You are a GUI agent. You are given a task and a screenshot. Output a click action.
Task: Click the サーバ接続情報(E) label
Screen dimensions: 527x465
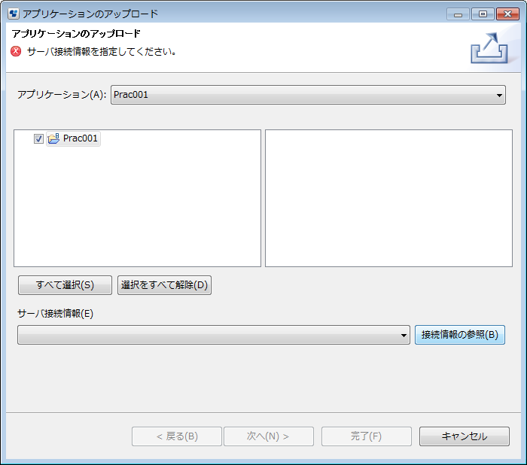[56, 314]
